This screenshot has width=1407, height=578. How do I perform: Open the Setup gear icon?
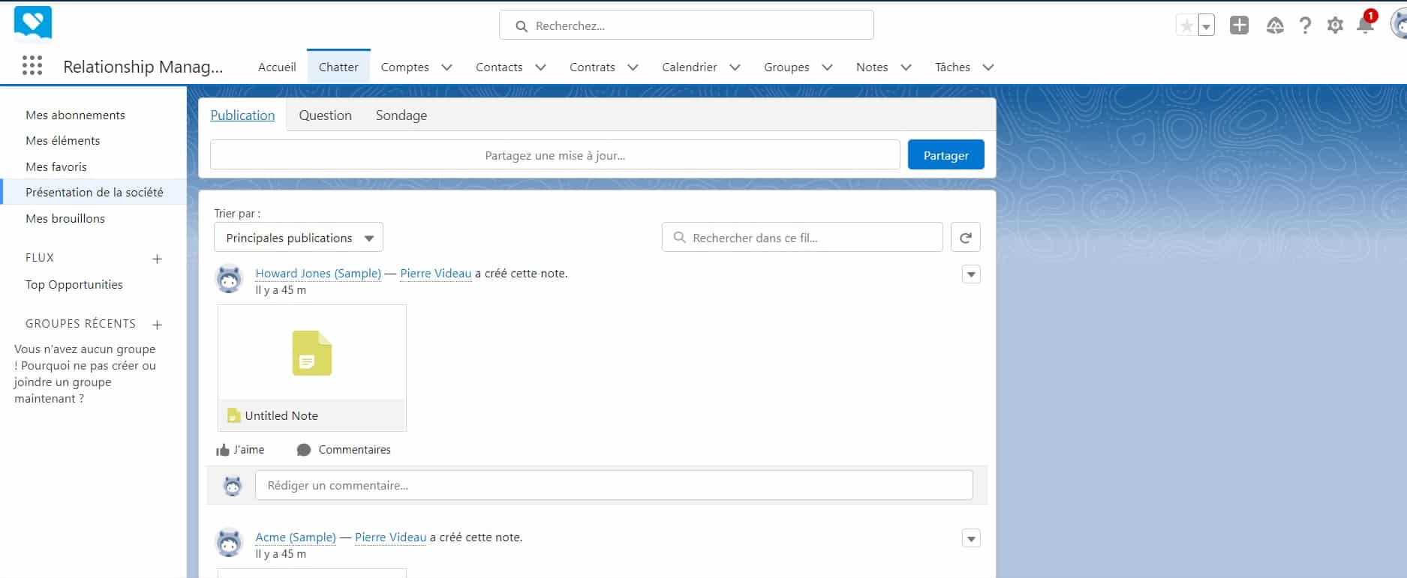coord(1335,25)
